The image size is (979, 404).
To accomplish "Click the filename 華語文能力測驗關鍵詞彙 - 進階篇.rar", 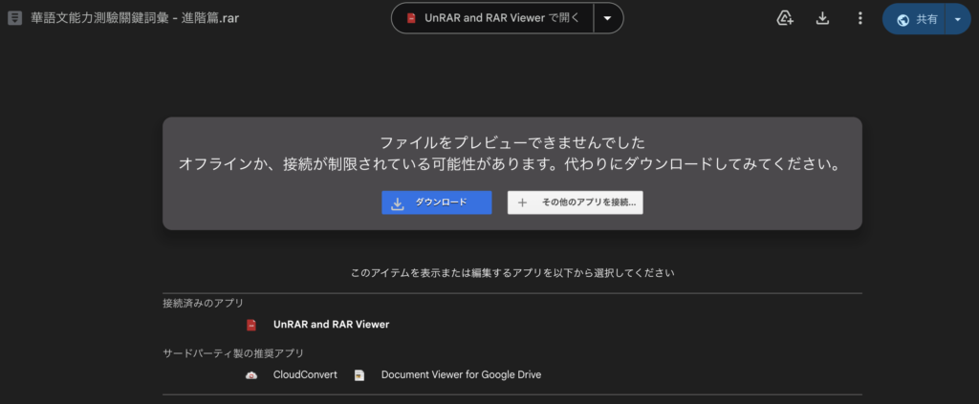I will coord(136,18).
